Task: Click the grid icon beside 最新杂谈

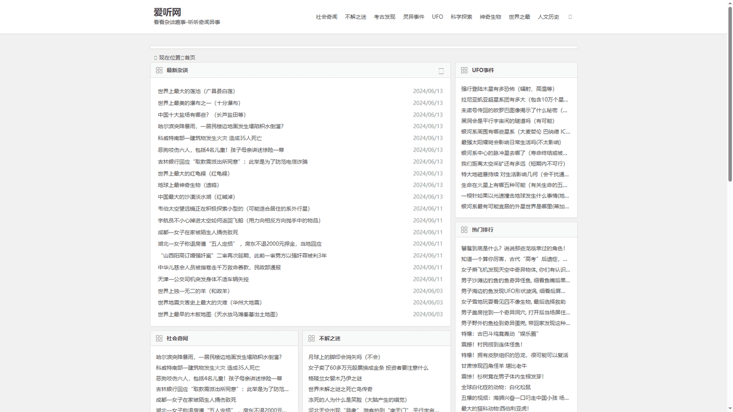Action: 159,70
